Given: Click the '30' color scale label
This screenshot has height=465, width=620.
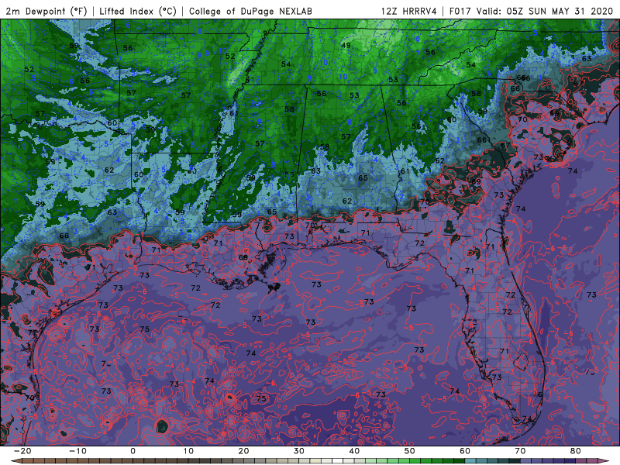Looking at the screenshot, I should [x=299, y=451].
